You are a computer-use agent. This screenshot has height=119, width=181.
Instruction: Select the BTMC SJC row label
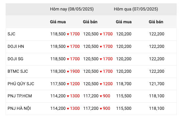[18, 71]
